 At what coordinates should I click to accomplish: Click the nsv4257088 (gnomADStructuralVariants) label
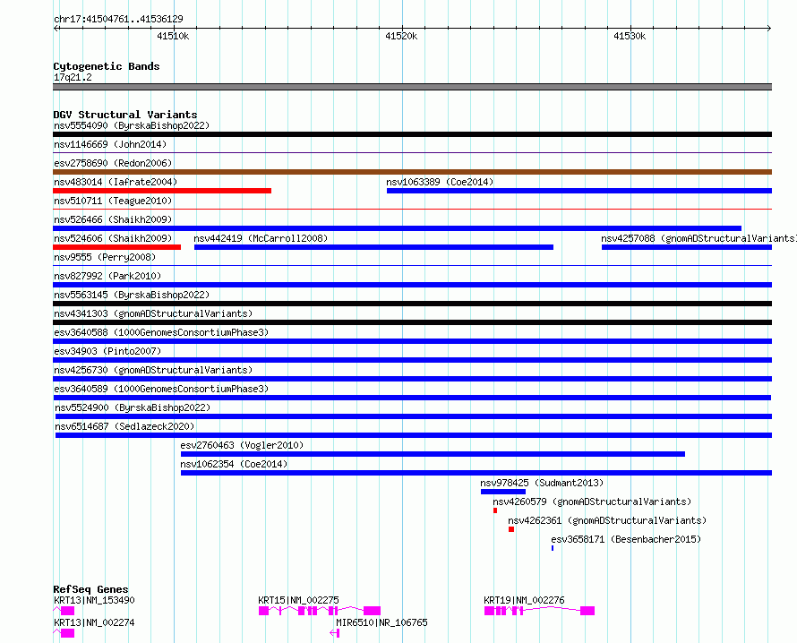698,238
